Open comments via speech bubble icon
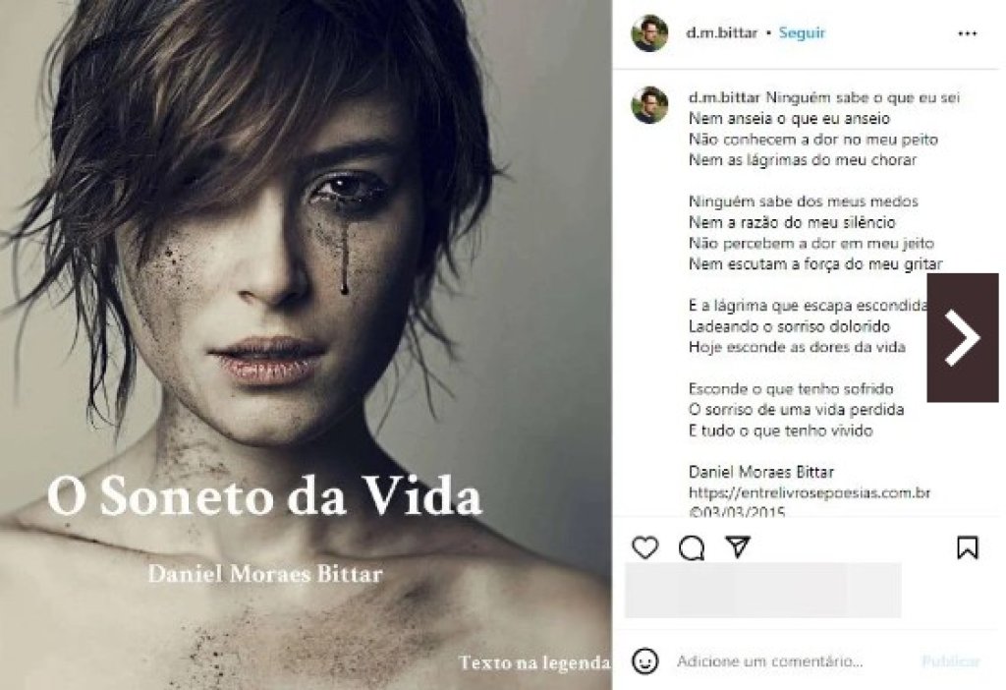The width and height of the screenshot is (1006, 690). click(x=692, y=547)
